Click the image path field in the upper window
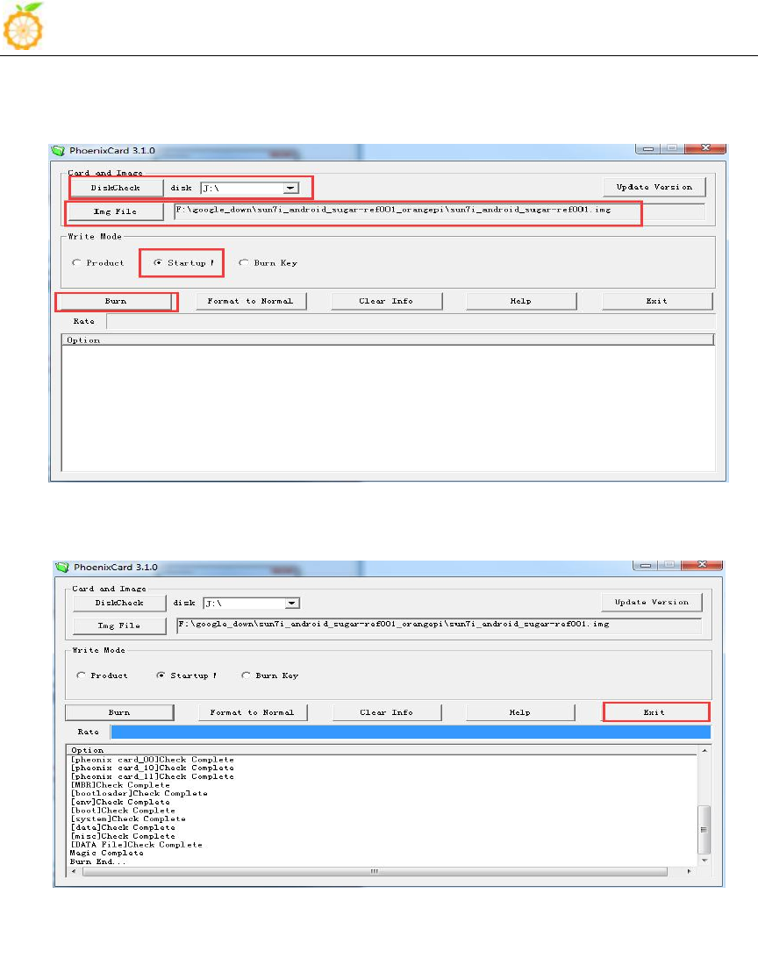The width and height of the screenshot is (758, 965). tap(440, 211)
